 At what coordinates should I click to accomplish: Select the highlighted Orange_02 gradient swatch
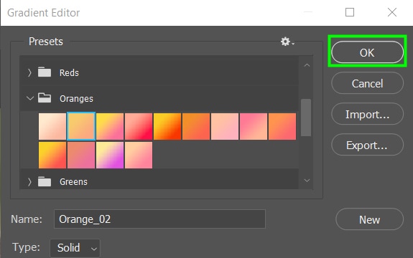click(x=81, y=126)
